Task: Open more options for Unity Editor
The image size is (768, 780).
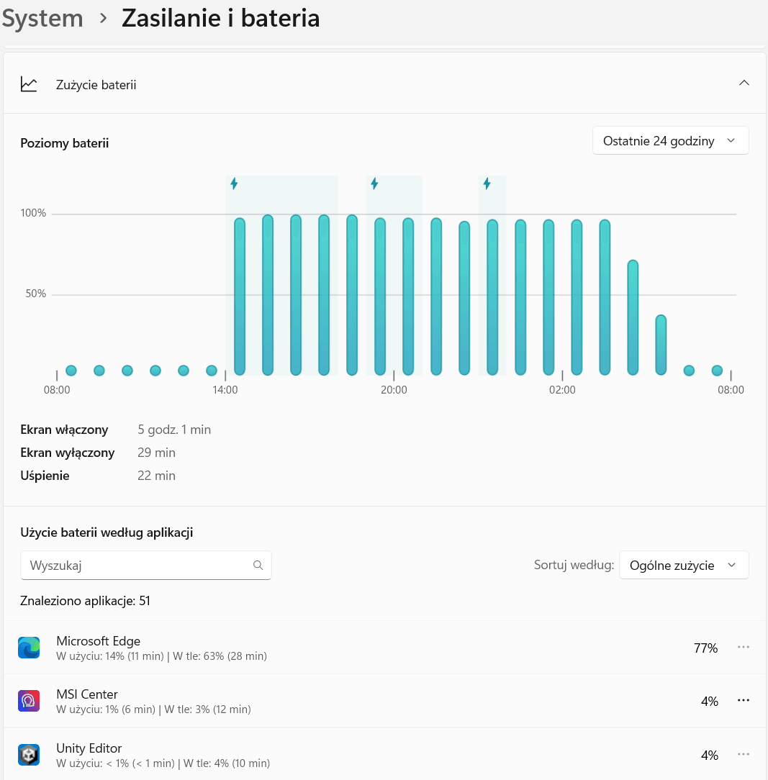Action: (x=744, y=754)
